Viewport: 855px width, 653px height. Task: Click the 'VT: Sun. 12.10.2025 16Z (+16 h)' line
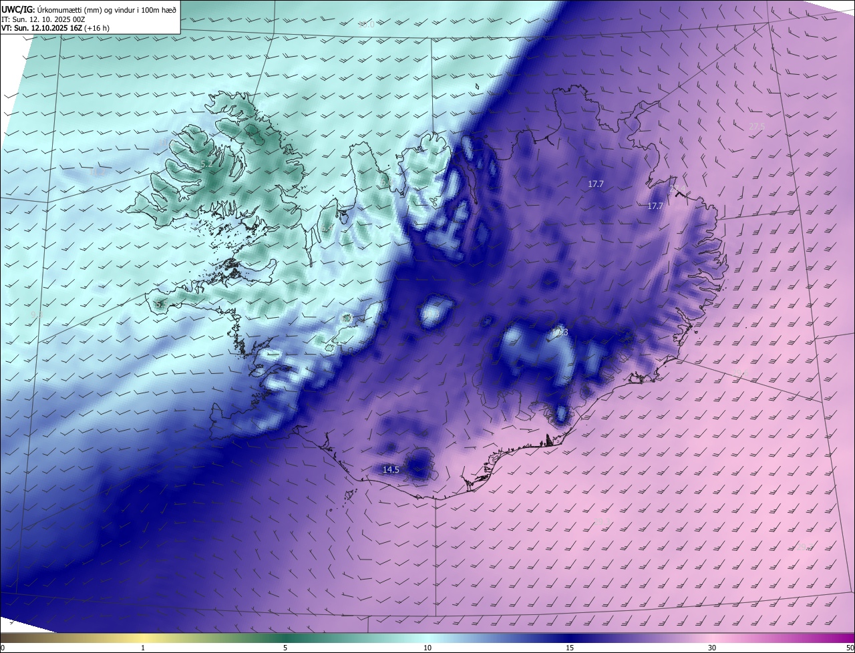55,28
